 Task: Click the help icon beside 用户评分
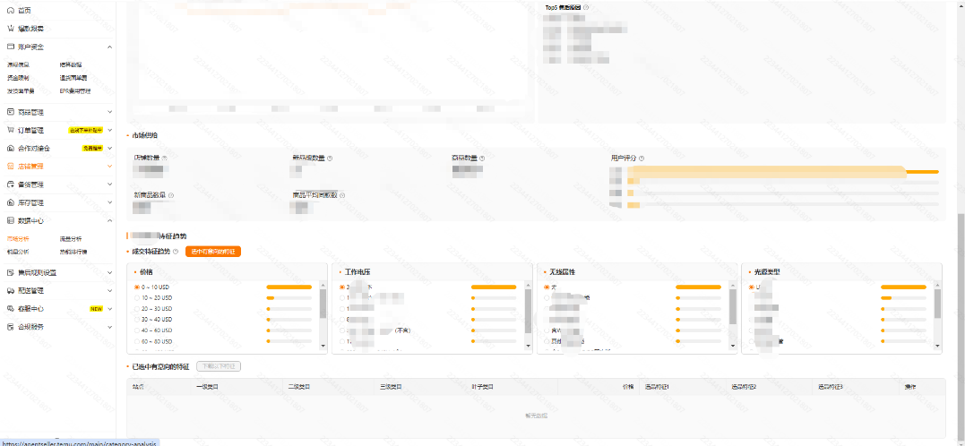(x=642, y=159)
